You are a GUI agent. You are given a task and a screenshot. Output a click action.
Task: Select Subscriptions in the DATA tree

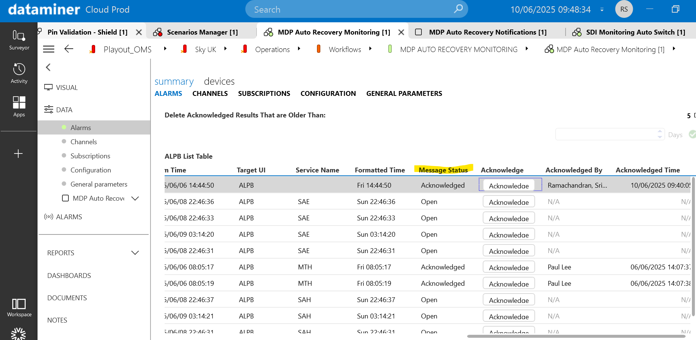click(x=90, y=156)
